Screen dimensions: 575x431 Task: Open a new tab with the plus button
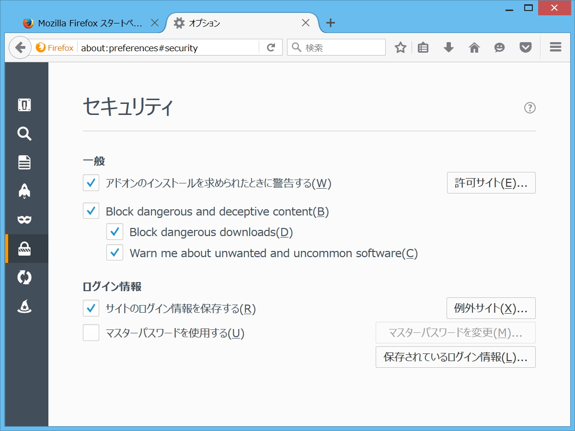coord(330,23)
